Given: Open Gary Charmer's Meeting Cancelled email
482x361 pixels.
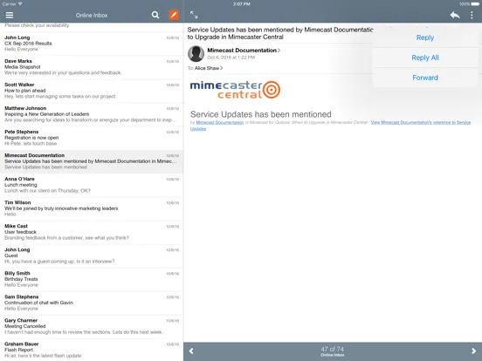Looking at the screenshot, I should coord(92,327).
